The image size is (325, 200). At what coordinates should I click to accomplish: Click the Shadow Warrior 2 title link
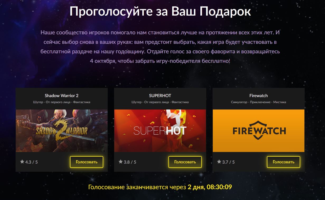tap(62, 96)
